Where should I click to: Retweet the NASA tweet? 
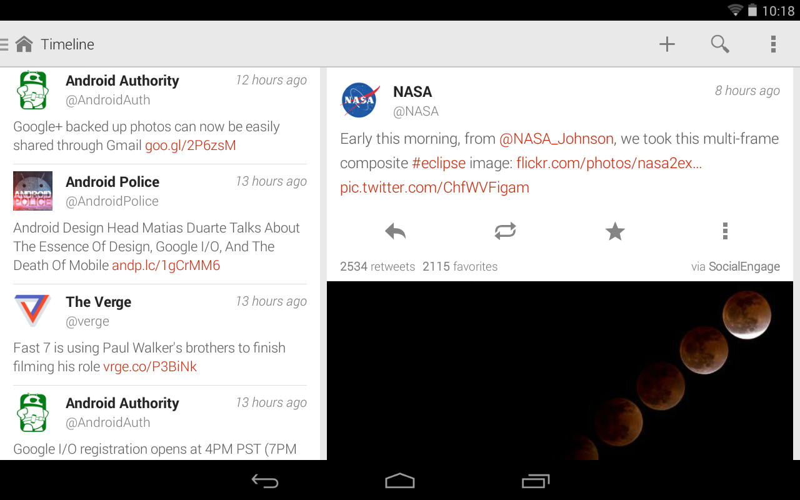click(505, 232)
